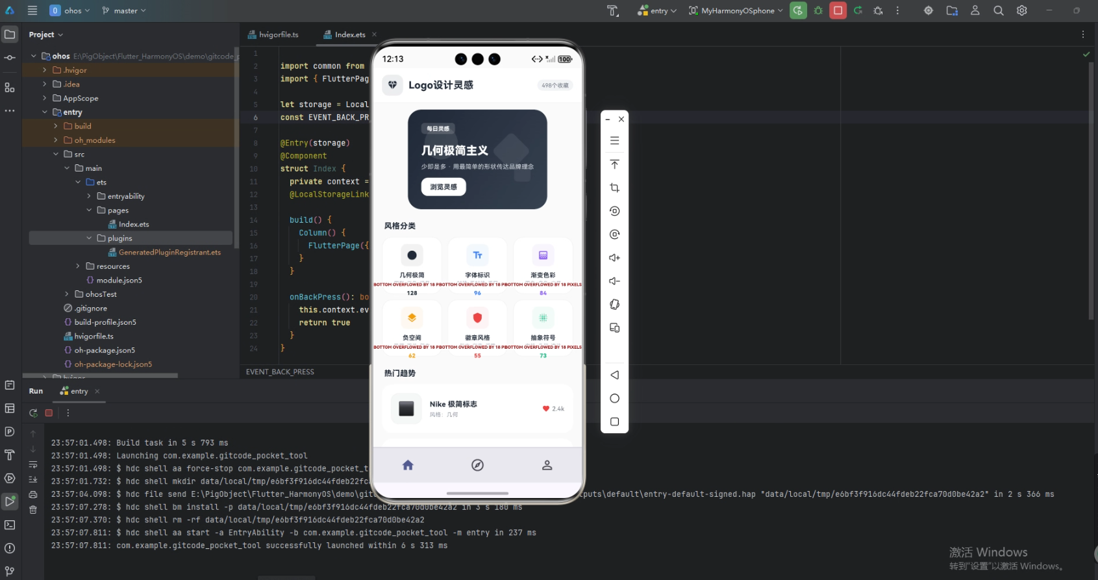Screen dimensions: 1098x580
Task: Select build-profile.json5 in the project tree
Action: tap(100, 322)
